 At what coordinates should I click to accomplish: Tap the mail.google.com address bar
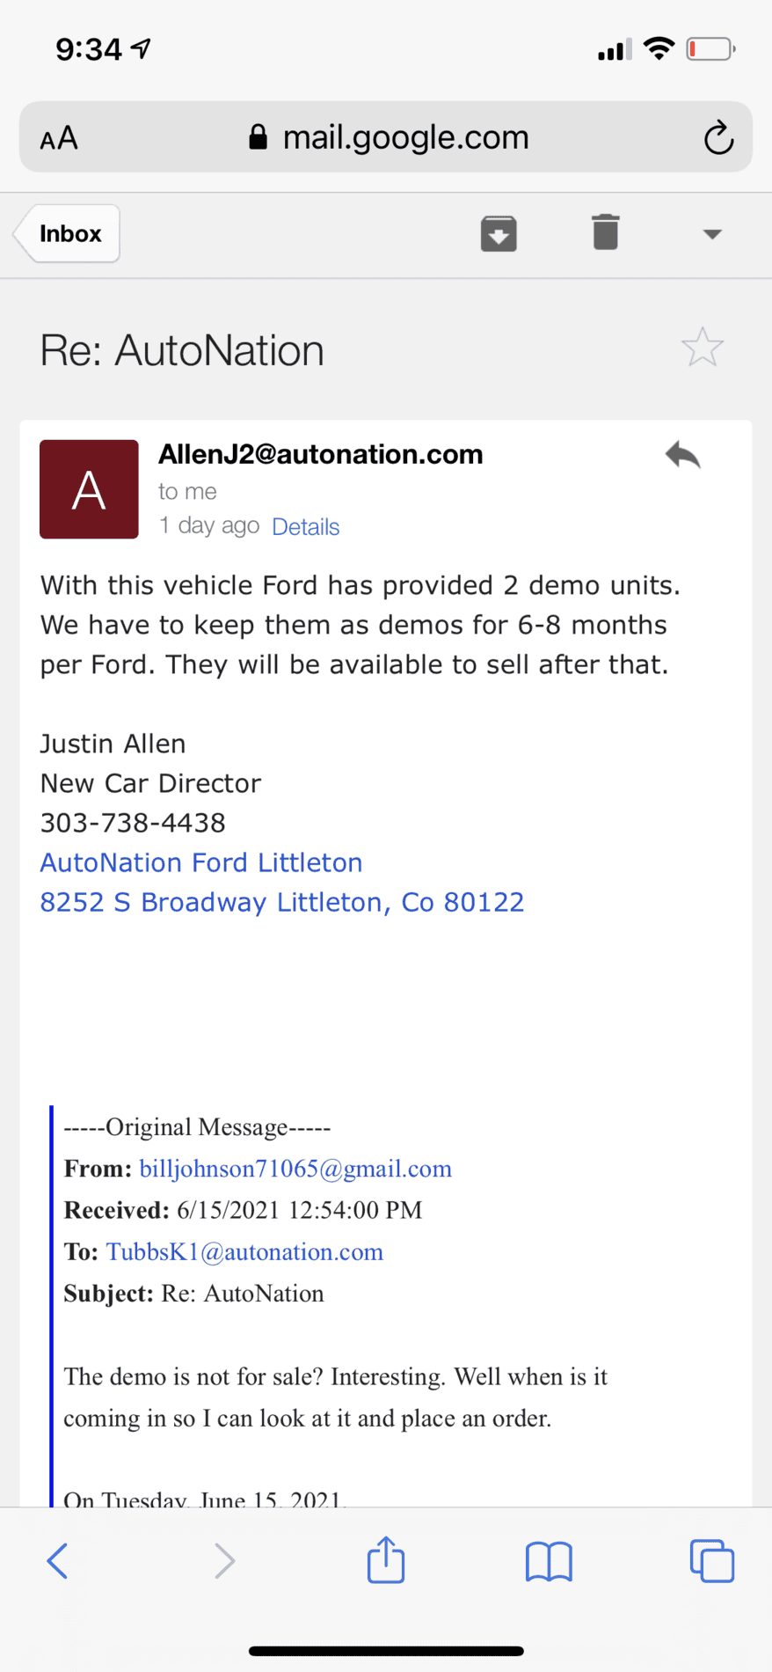tap(386, 136)
